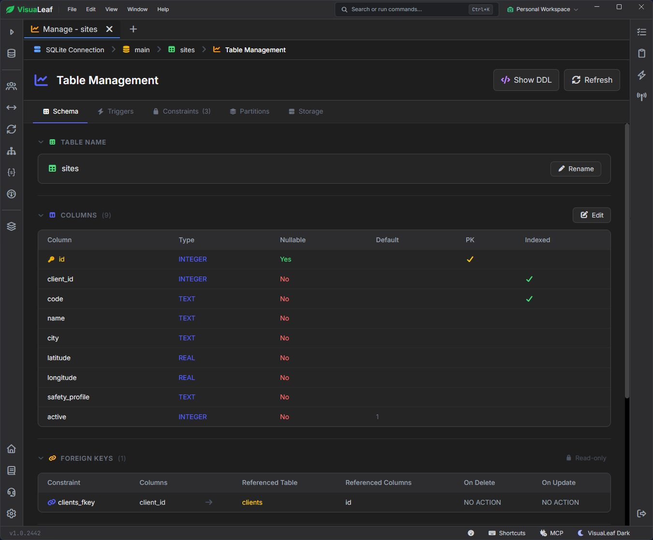Open the File menu
Image resolution: width=653 pixels, height=540 pixels.
coord(72,9)
